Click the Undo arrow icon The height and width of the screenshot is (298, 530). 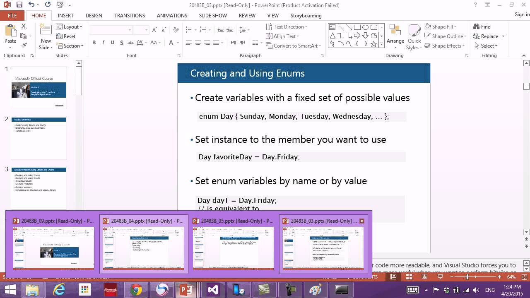click(x=32, y=5)
